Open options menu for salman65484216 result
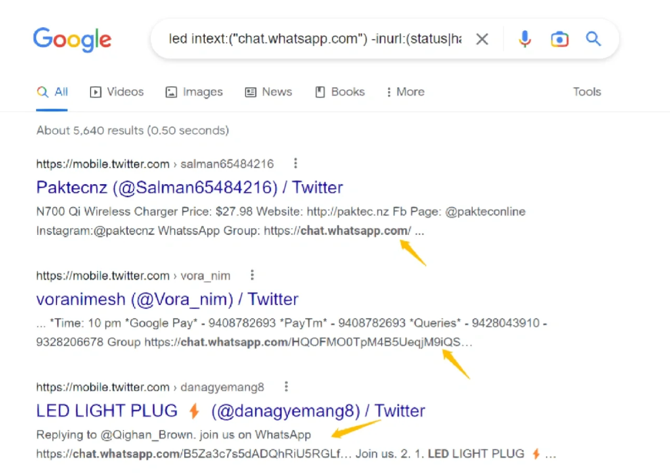Viewport: 670px width, 473px height. 295,164
